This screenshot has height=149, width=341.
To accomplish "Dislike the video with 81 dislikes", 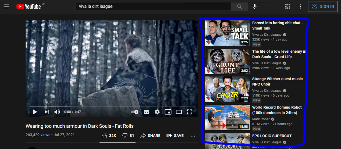I will tap(128, 136).
